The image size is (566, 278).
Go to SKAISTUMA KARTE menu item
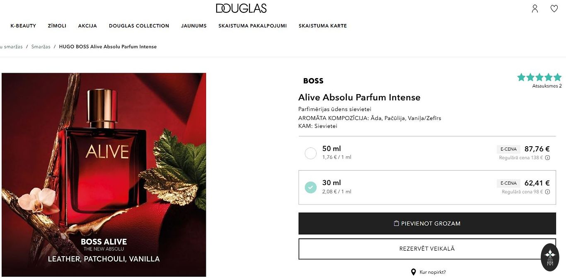coord(322,26)
